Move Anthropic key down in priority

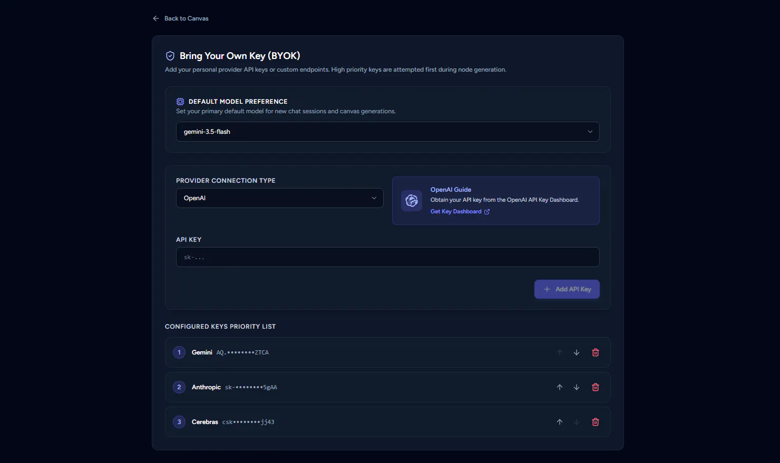[x=577, y=387]
